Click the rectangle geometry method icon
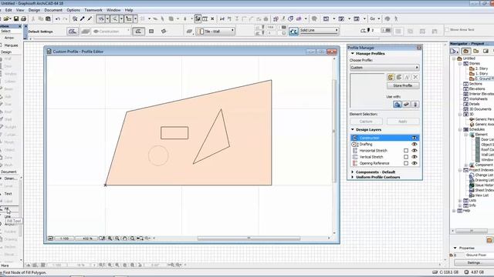Image resolution: width=494 pixels, height=277 pixels. point(151,32)
